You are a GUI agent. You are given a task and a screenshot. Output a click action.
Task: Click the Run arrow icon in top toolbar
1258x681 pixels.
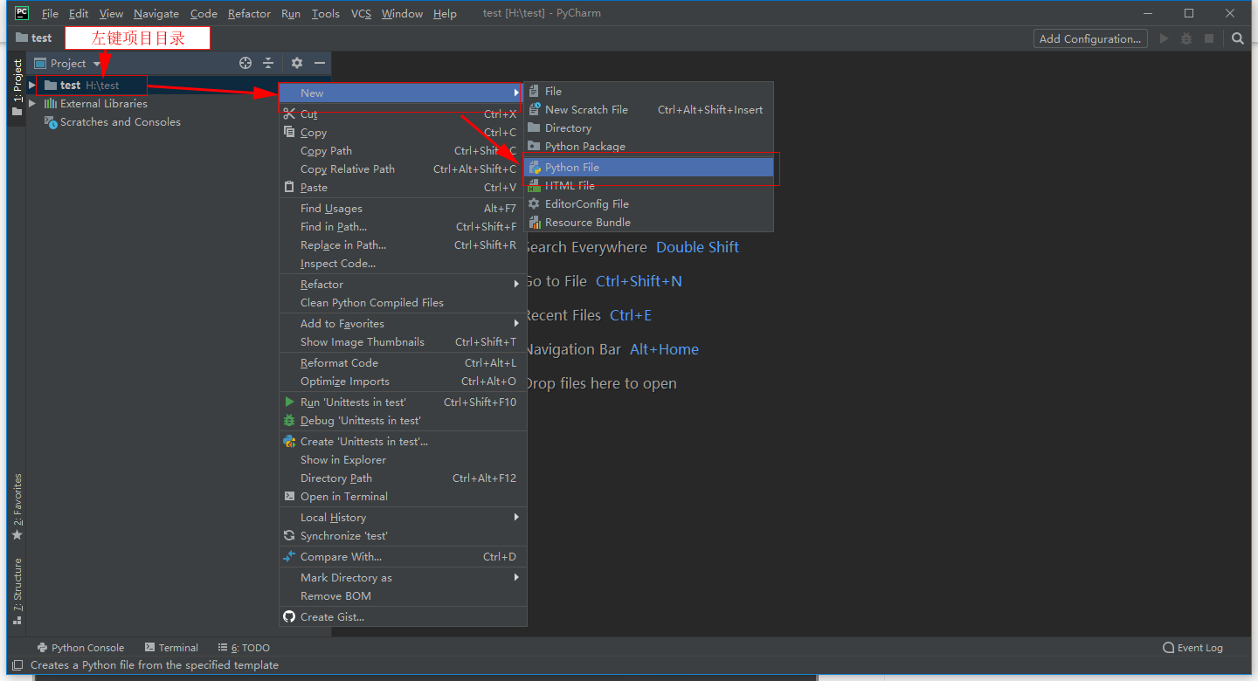1164,38
